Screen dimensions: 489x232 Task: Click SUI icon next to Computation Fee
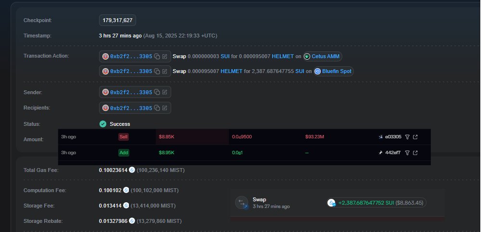(x=126, y=190)
